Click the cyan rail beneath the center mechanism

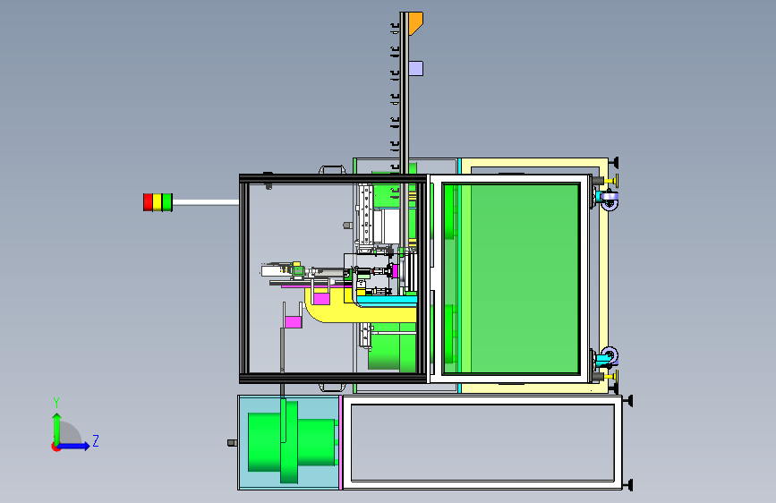[387, 300]
